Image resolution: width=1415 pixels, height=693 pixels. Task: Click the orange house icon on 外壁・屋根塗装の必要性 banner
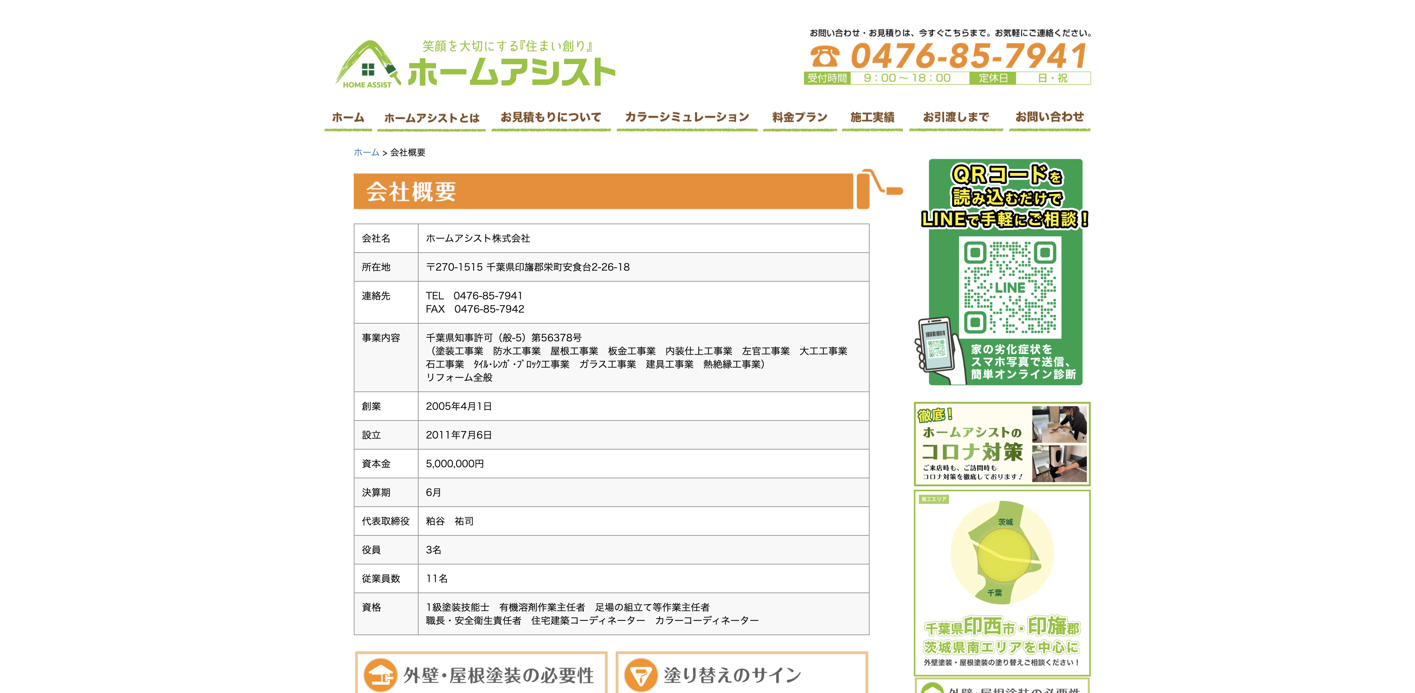[380, 675]
